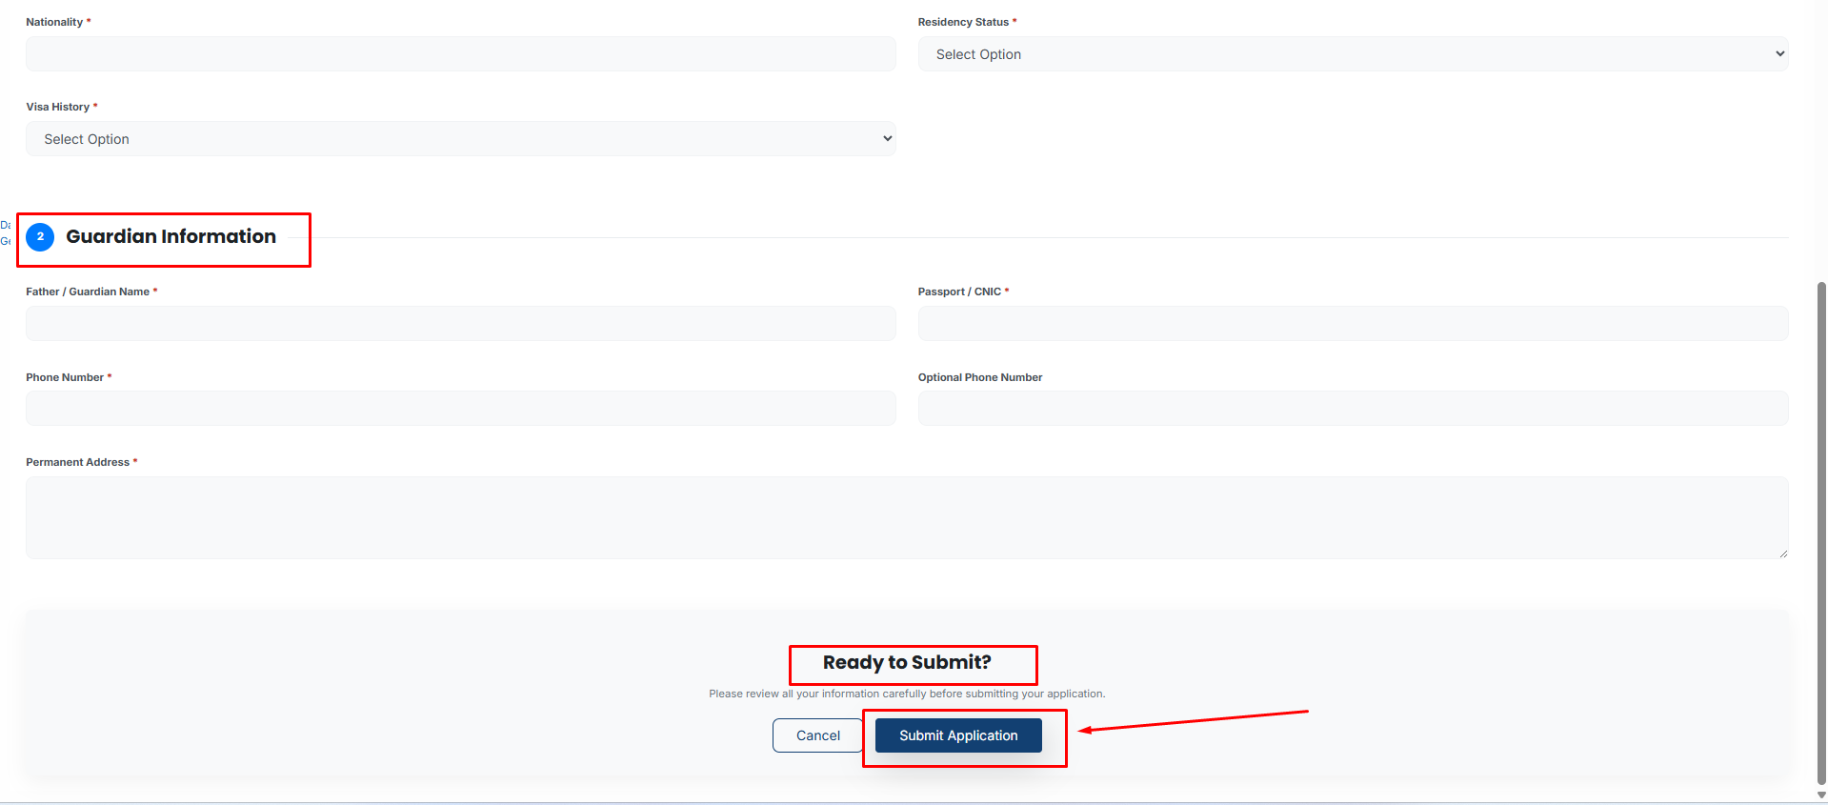Image resolution: width=1828 pixels, height=805 pixels.
Task: Click the page vertical scrollbar thumb
Action: pyautogui.click(x=1821, y=533)
